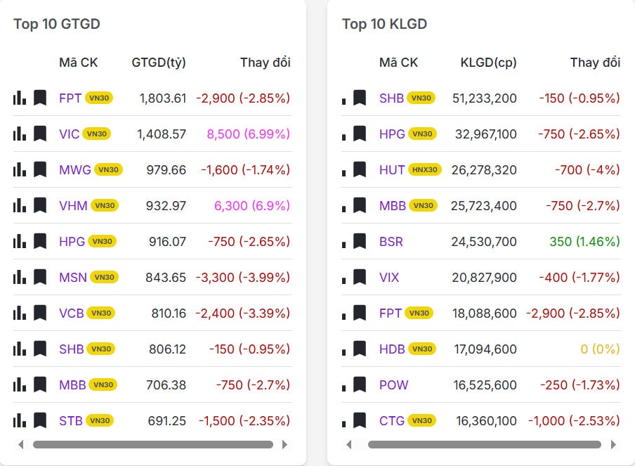Click the chart icon next to VIC
635x466 pixels.
coord(19,133)
